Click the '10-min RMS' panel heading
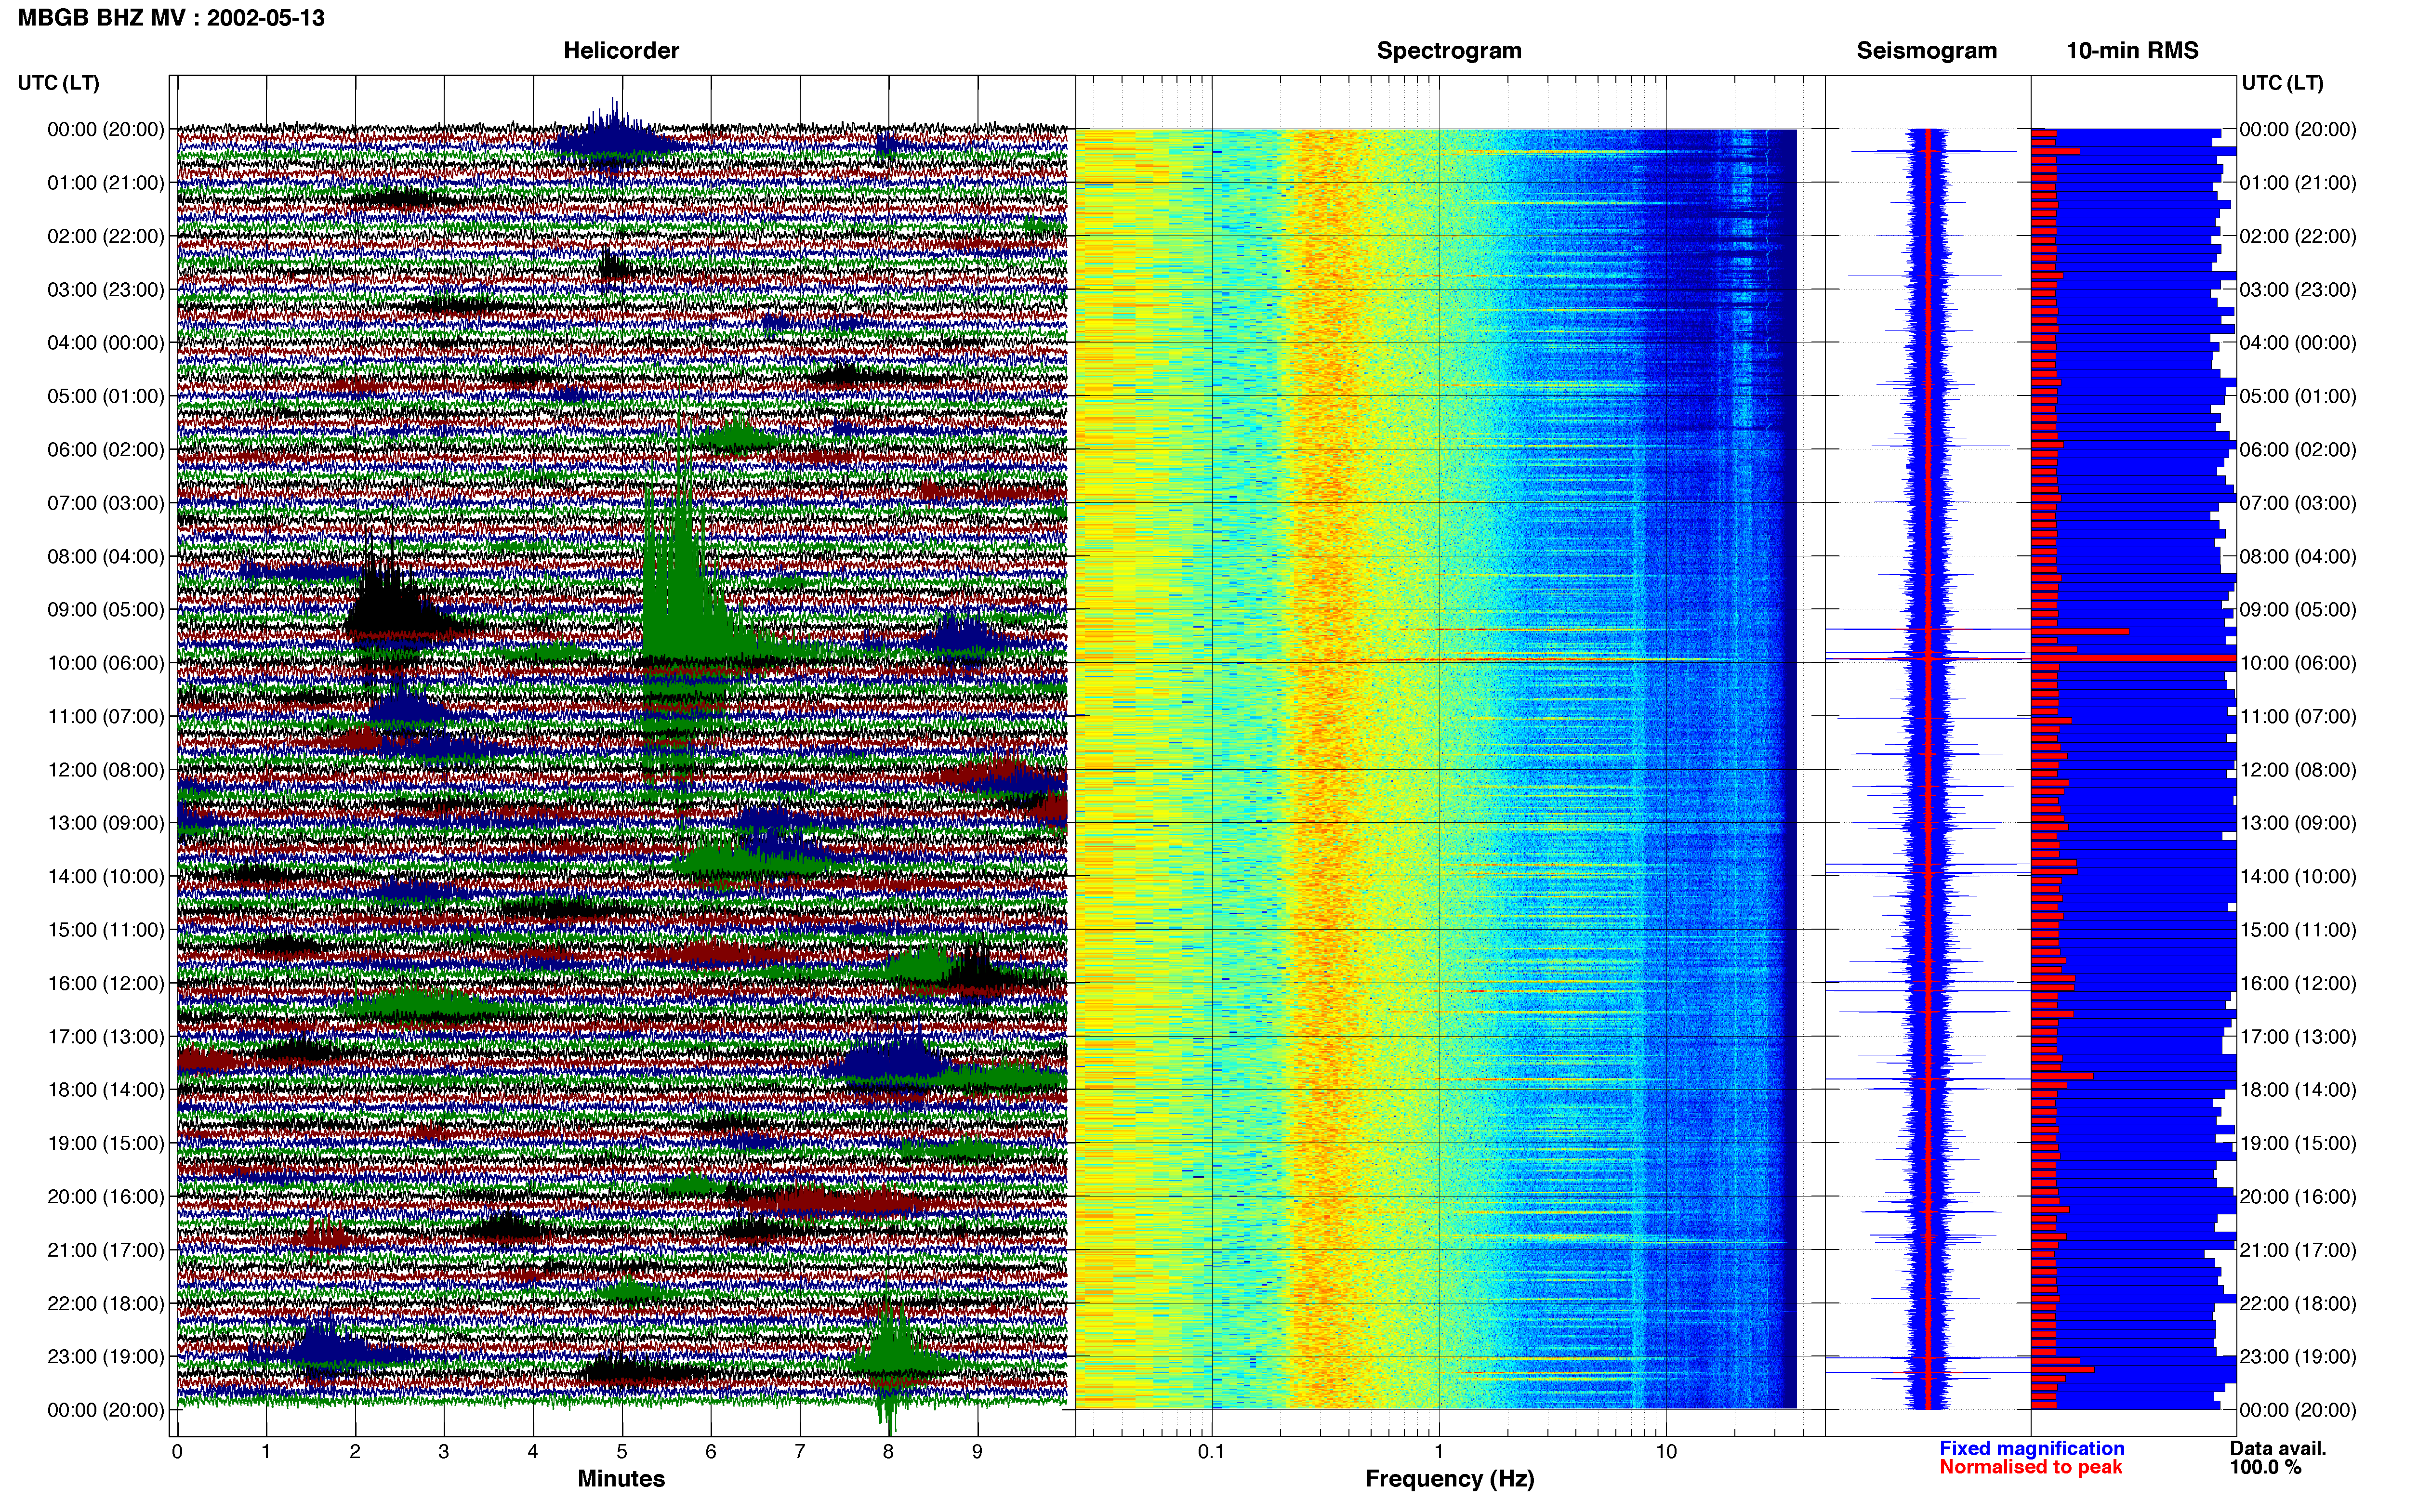 coord(2132,51)
